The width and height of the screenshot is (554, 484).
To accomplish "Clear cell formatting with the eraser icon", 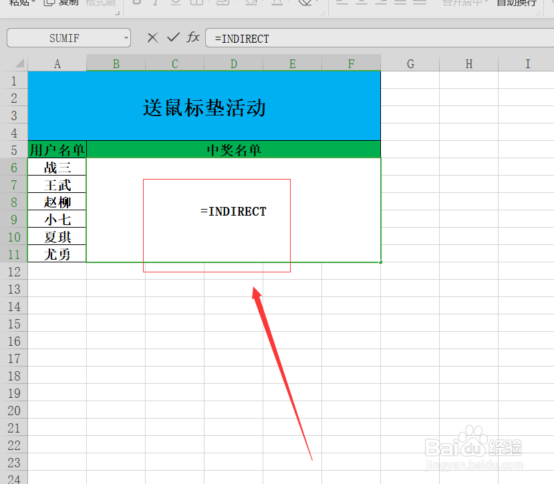I will (304, 4).
